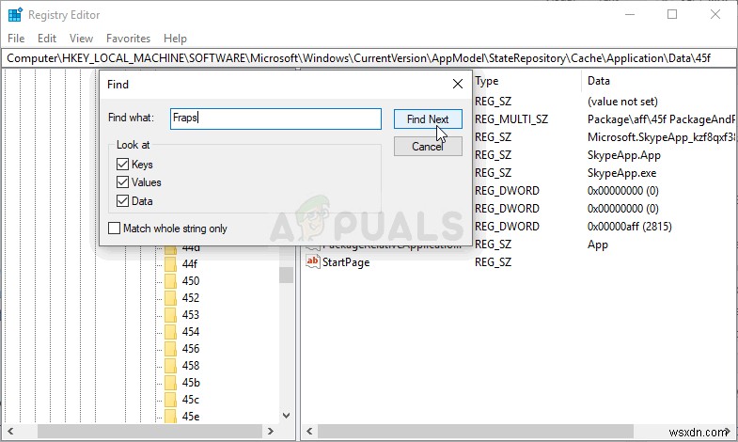Minimize the Registry Editor window
Viewport: 738px width, 442px height.
(x=630, y=15)
